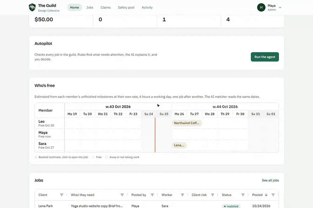Go to the Safety pool tab
This screenshot has width=313, height=208.
click(x=126, y=7)
